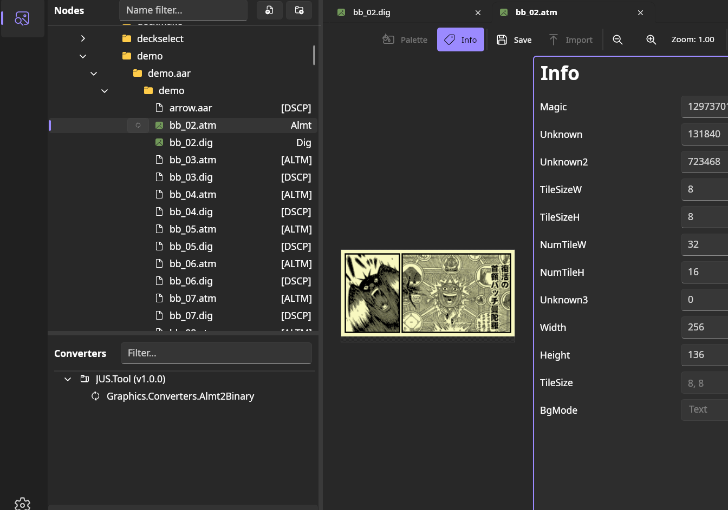
Task: Click the image icon of bb_02.dig row
Action: (159, 143)
